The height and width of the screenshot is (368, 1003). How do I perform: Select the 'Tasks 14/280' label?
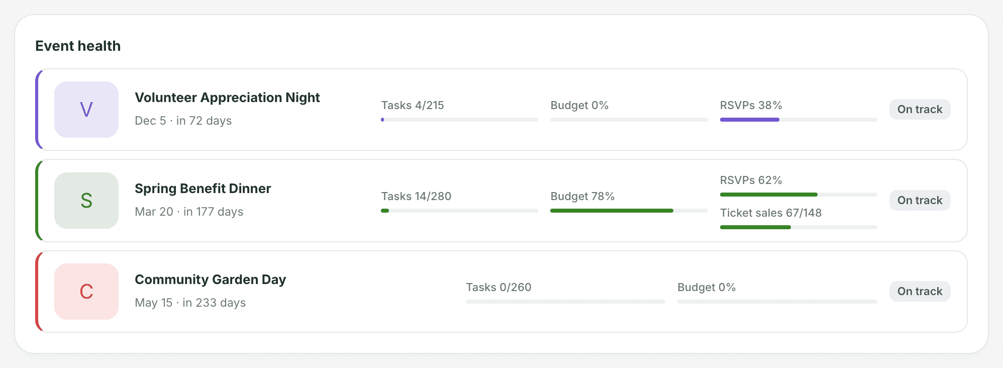pos(416,197)
